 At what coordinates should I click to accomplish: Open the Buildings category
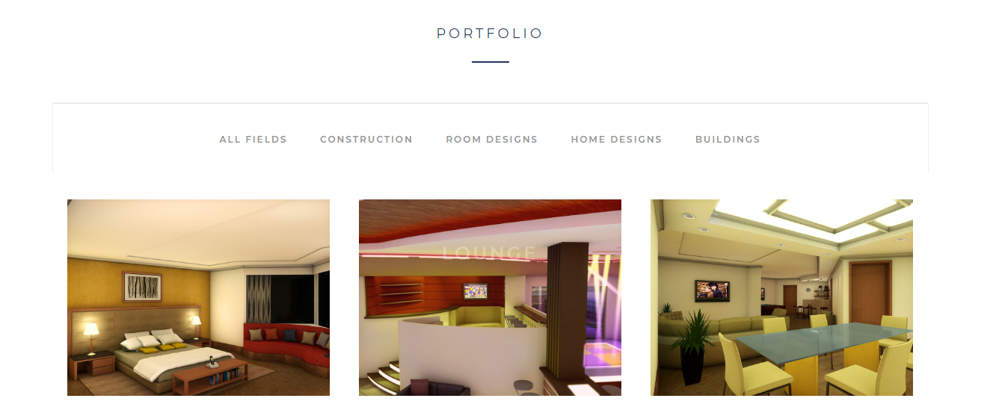click(x=728, y=140)
